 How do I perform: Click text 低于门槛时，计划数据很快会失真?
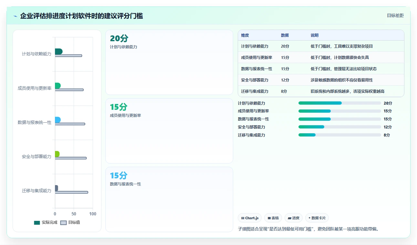pyautogui.click(x=340, y=58)
